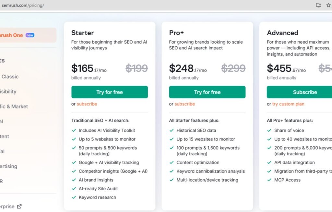Click the checkmark next to 'Keyword research'
This screenshot has width=332, height=212.
[74, 197]
